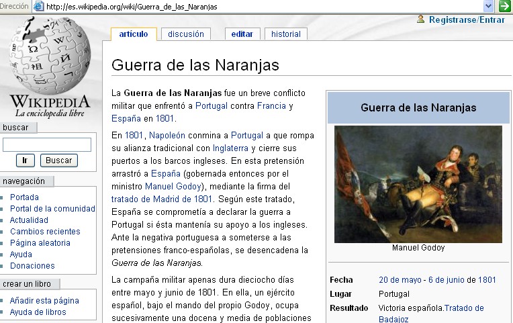Open the 20 de mayo date link
The height and width of the screenshot is (323, 513).
[x=400, y=280]
